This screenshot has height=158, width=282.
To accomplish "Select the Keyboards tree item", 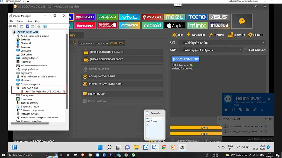I will [x=26, y=73].
